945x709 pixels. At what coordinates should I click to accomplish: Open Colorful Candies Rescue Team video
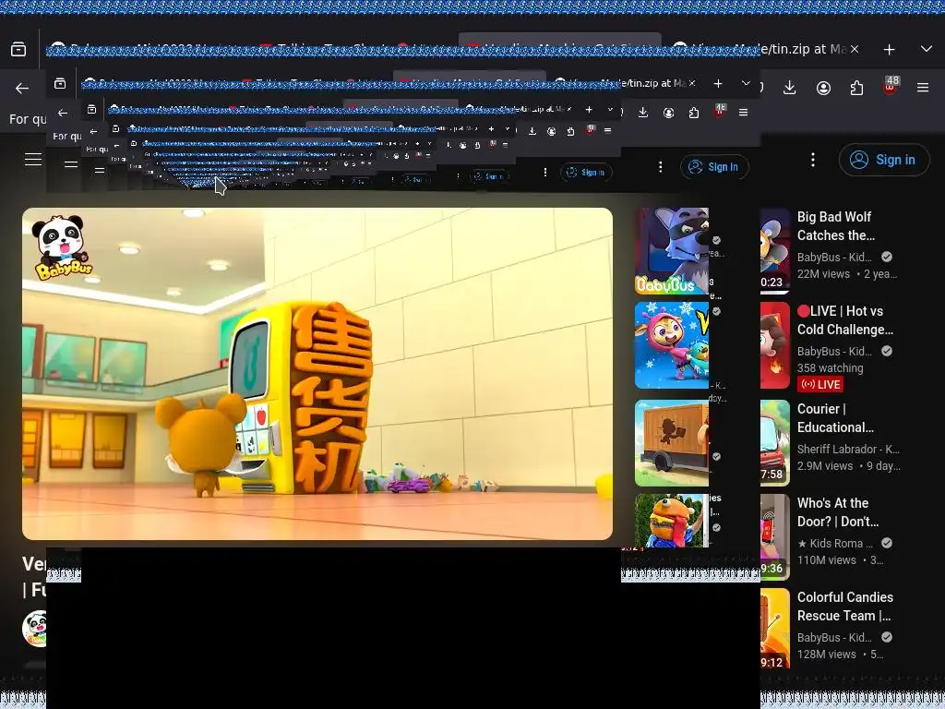coord(845,606)
